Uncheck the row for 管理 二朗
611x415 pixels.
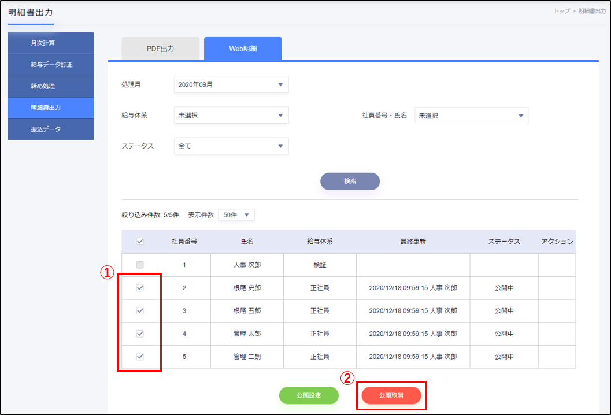point(139,357)
